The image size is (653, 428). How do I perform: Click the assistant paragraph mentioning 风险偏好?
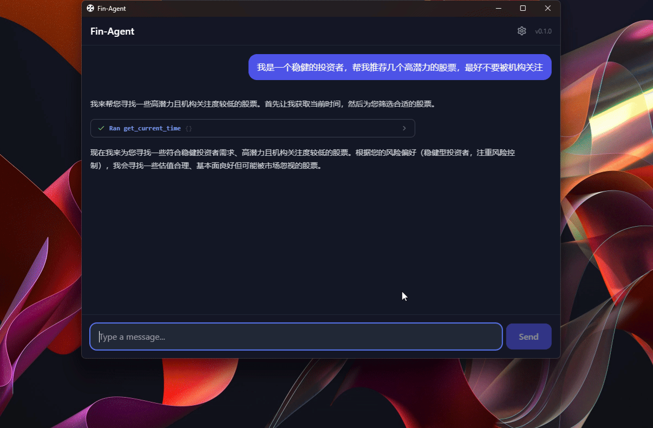pos(302,159)
